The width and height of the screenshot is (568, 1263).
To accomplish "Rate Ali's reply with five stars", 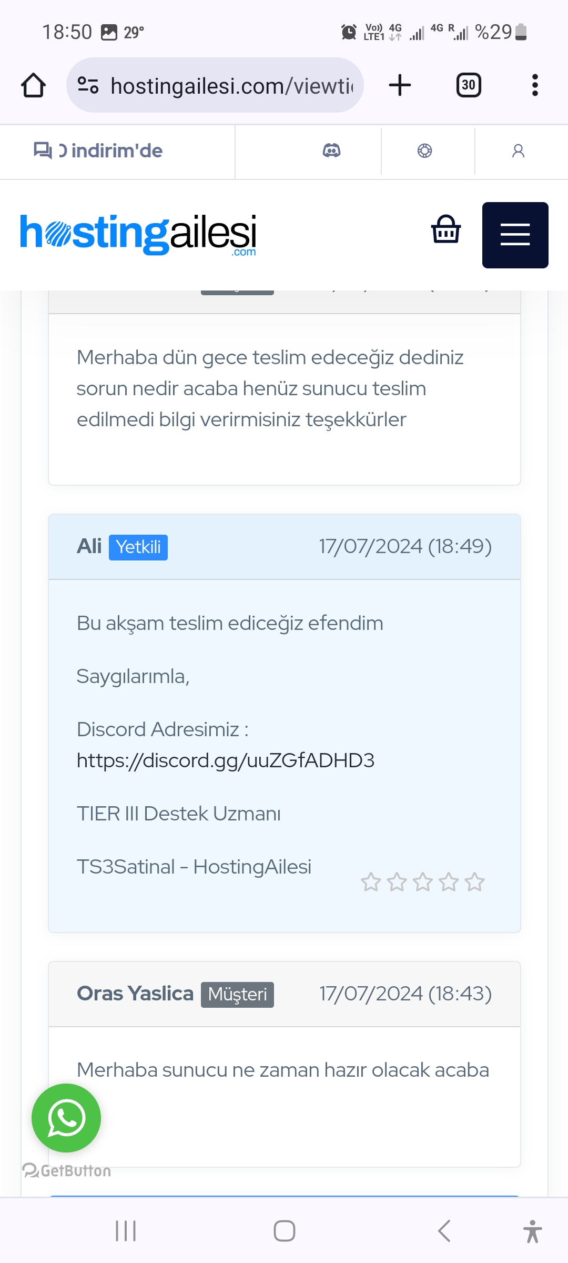I will coord(474,882).
